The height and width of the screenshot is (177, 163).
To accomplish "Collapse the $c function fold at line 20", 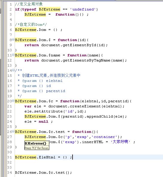I will pos(13,101).
